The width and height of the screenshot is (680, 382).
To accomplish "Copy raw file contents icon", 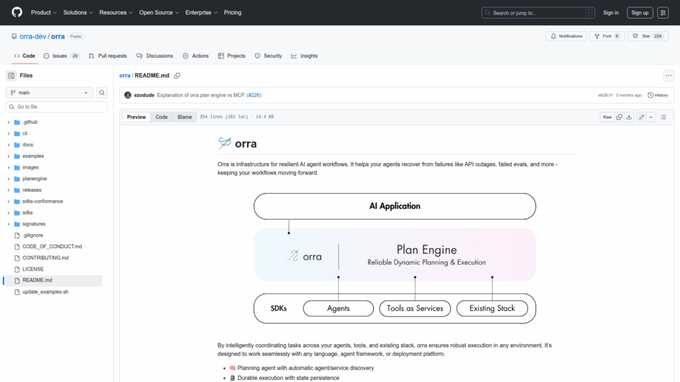I will 619,117.
